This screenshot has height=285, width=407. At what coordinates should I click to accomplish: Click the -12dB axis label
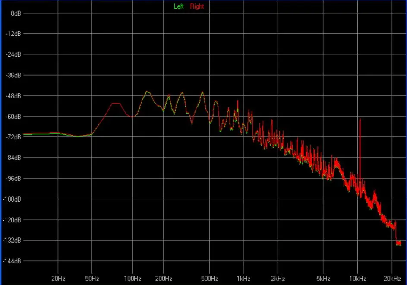[x=14, y=34]
